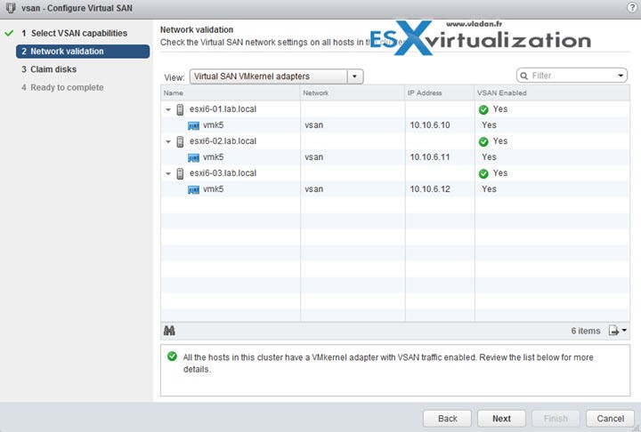Click IP address 10.10.6.10
Viewport: 641px width, 432px height.
(430, 125)
